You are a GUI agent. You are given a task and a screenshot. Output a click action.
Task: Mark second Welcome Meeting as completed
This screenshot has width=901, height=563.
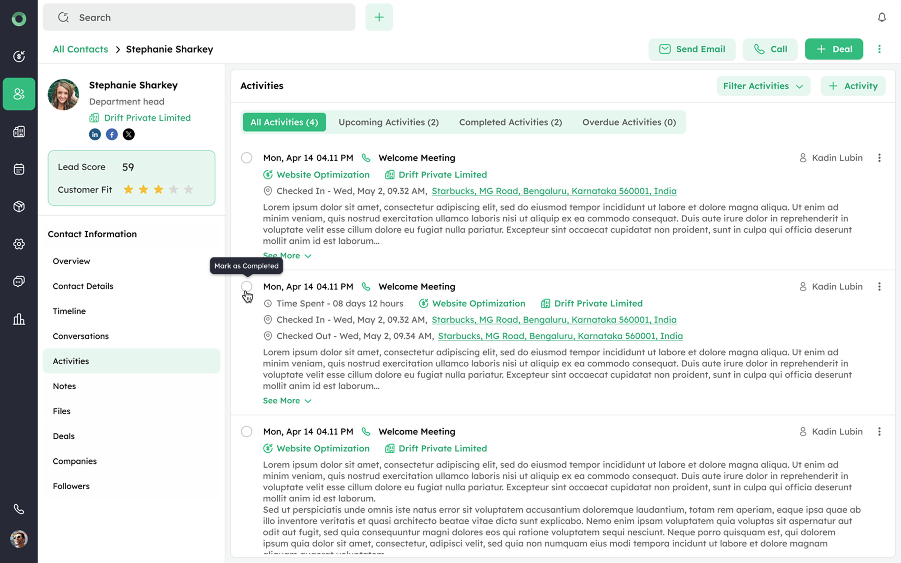click(247, 286)
